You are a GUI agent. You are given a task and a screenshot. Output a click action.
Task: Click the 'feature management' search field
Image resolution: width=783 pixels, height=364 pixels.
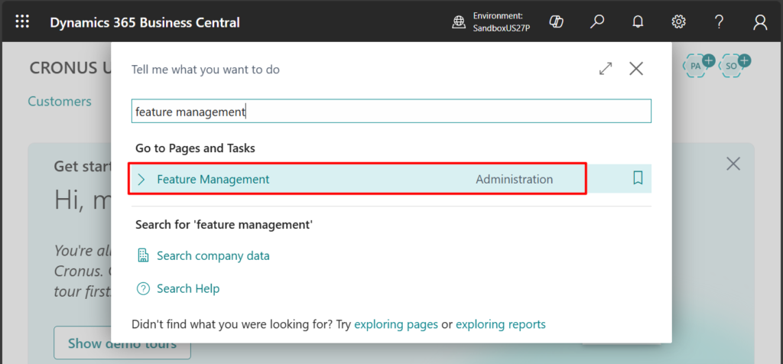391,112
